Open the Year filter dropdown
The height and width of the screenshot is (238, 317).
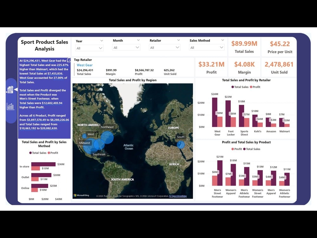point(89,48)
